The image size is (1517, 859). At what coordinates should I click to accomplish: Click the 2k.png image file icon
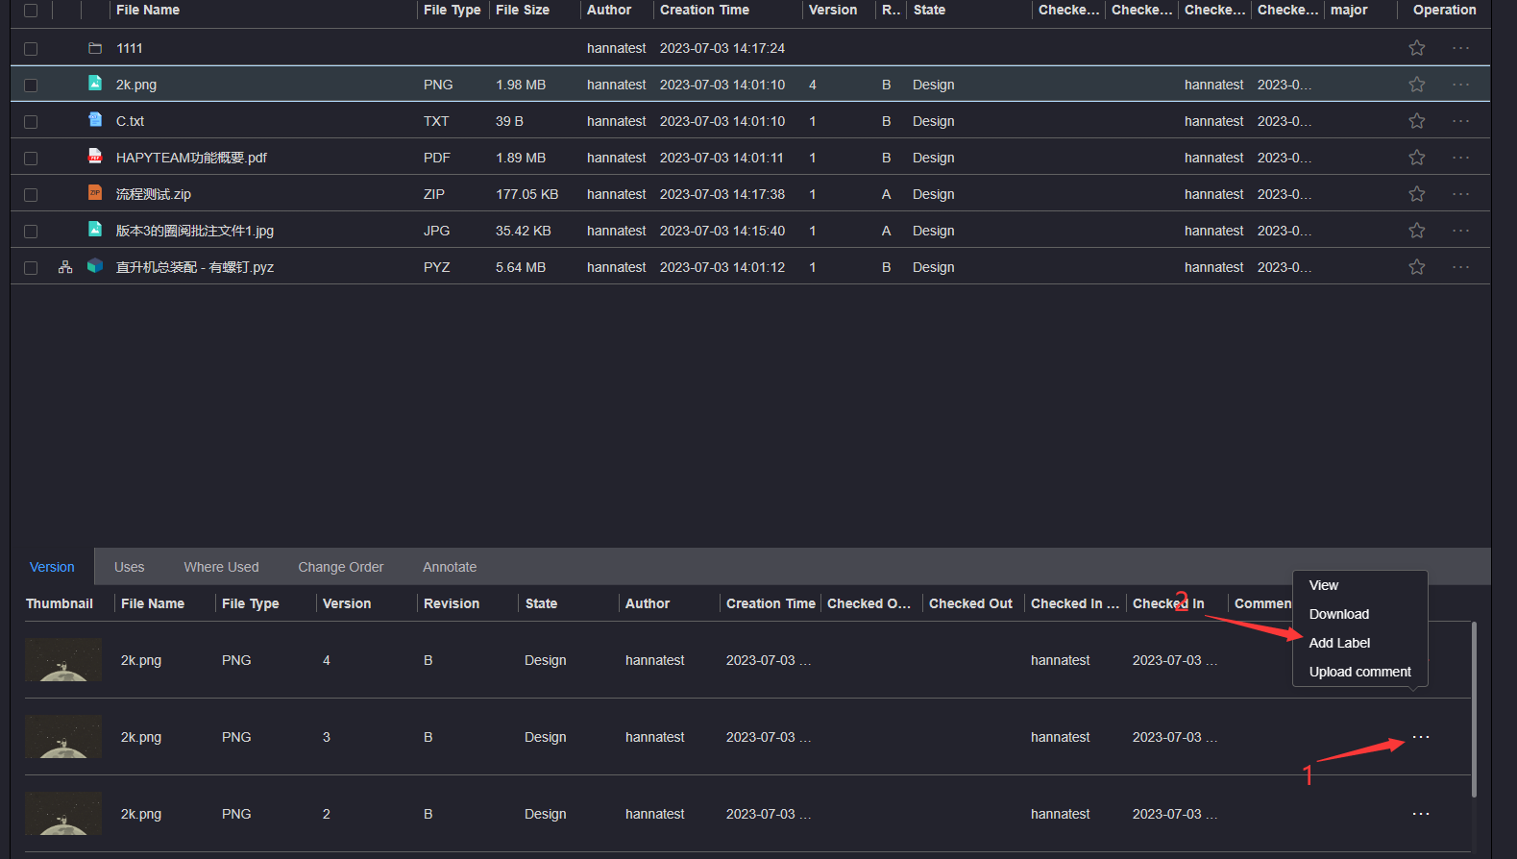[95, 84]
